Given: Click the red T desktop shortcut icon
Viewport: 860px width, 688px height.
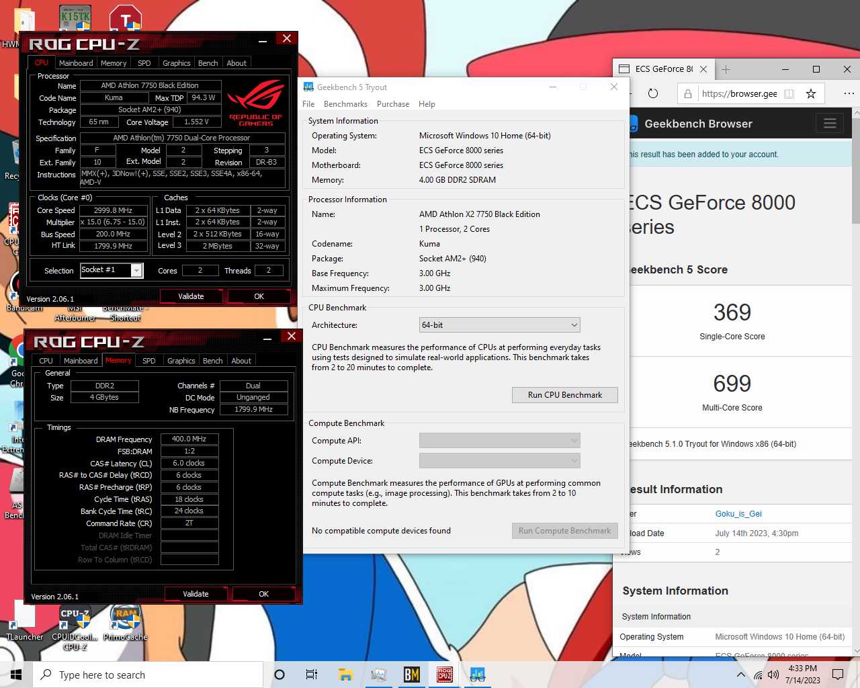Looking at the screenshot, I should [126, 17].
